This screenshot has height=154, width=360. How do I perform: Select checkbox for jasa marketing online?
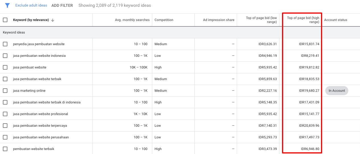5,91
